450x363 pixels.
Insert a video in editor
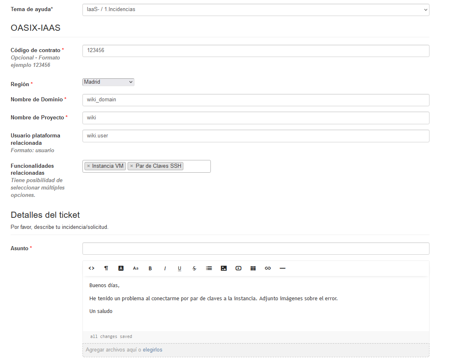click(x=238, y=268)
